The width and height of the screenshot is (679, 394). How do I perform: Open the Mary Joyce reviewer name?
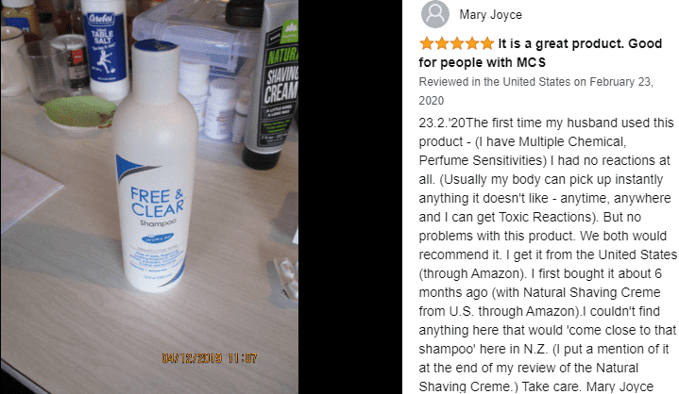(491, 15)
